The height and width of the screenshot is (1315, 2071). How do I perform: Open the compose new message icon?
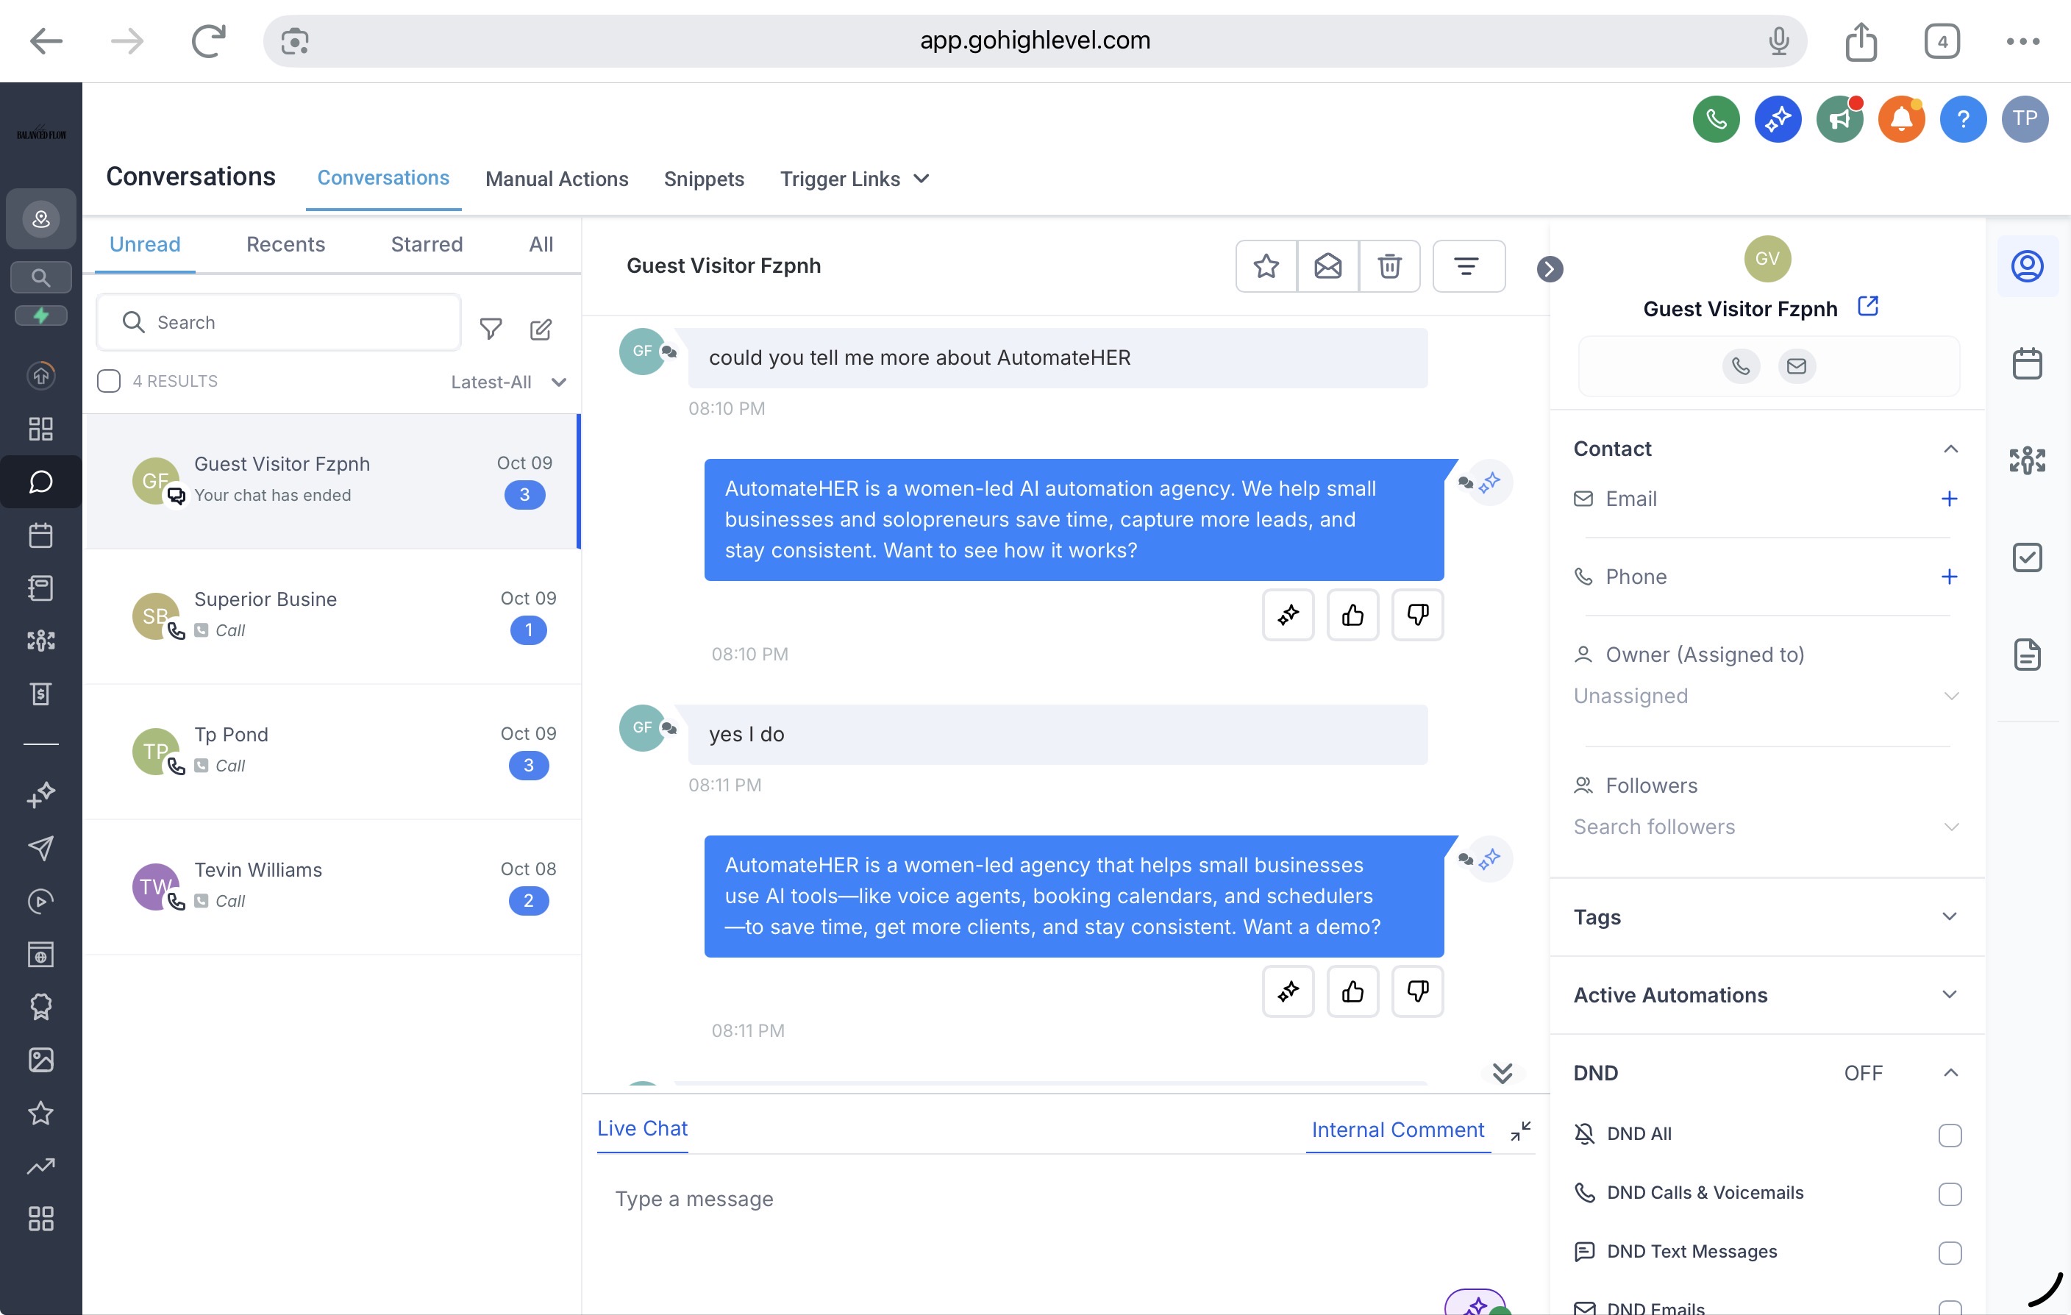tap(541, 329)
